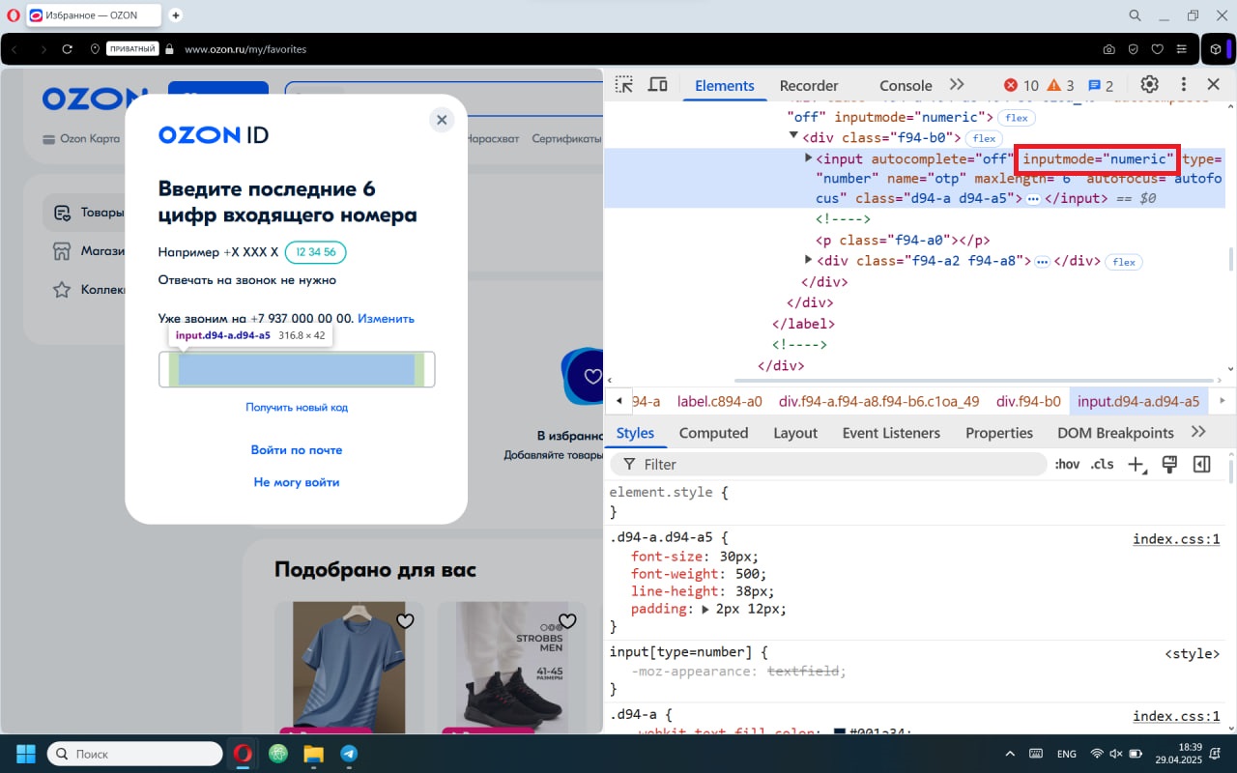Click the computed styles sidebar icon
The image size is (1237, 773).
point(1201,465)
